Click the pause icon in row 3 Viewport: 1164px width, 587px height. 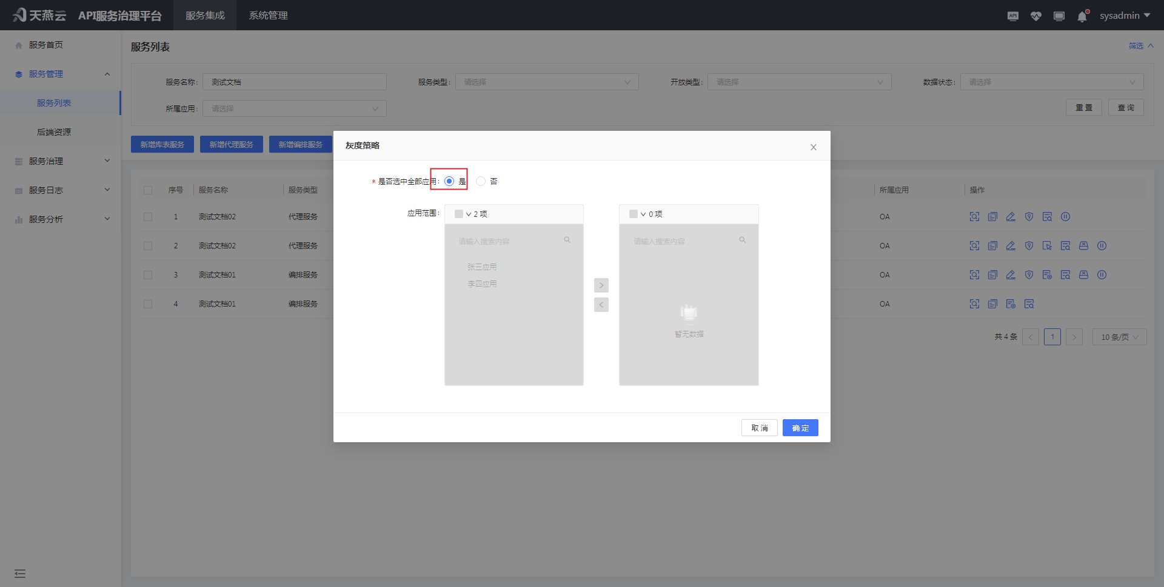point(1102,275)
